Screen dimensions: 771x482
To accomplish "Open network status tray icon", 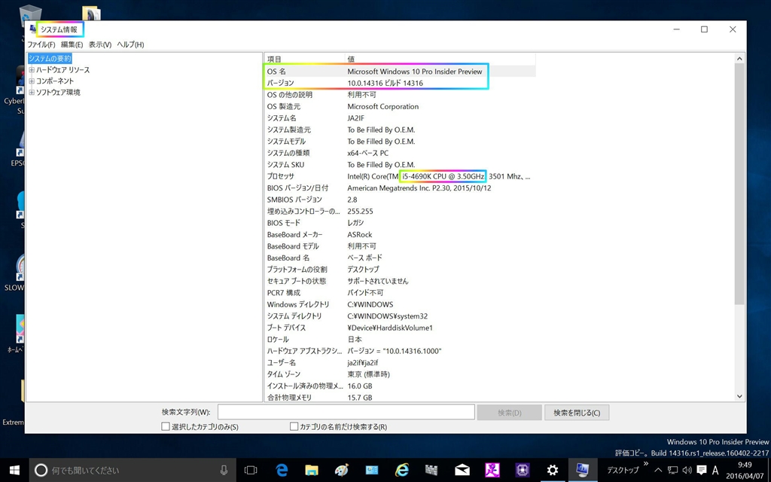I will [672, 470].
